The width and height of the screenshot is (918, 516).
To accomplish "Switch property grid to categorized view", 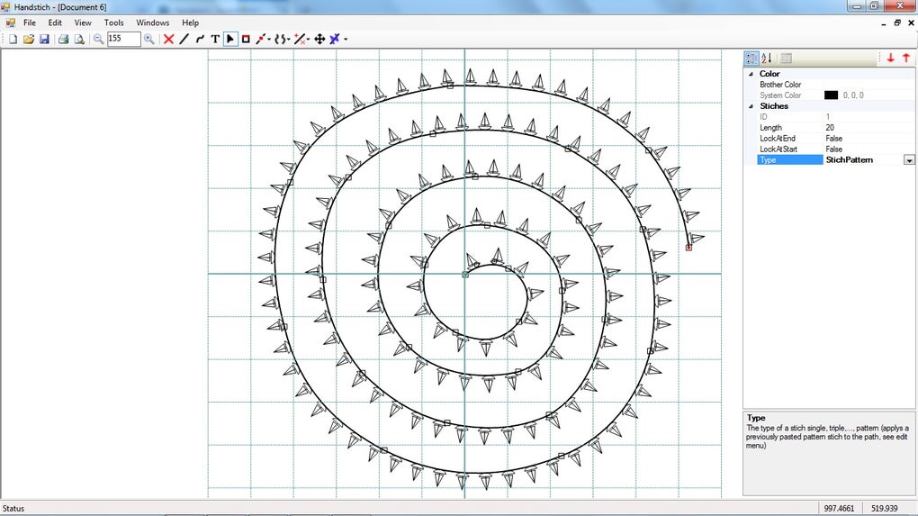I will (x=751, y=58).
